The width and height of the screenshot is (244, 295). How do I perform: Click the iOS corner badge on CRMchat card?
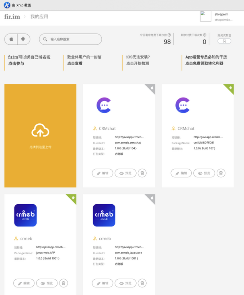coord(152,88)
